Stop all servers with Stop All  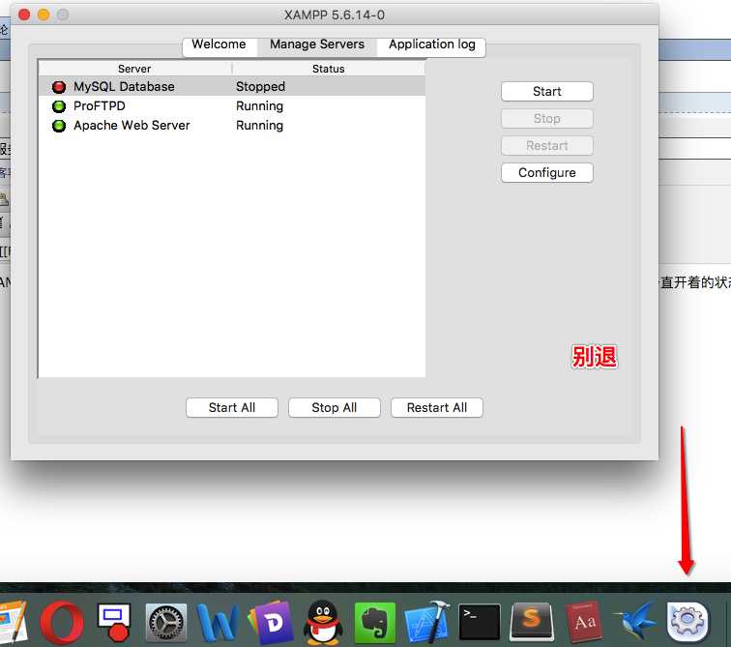335,407
